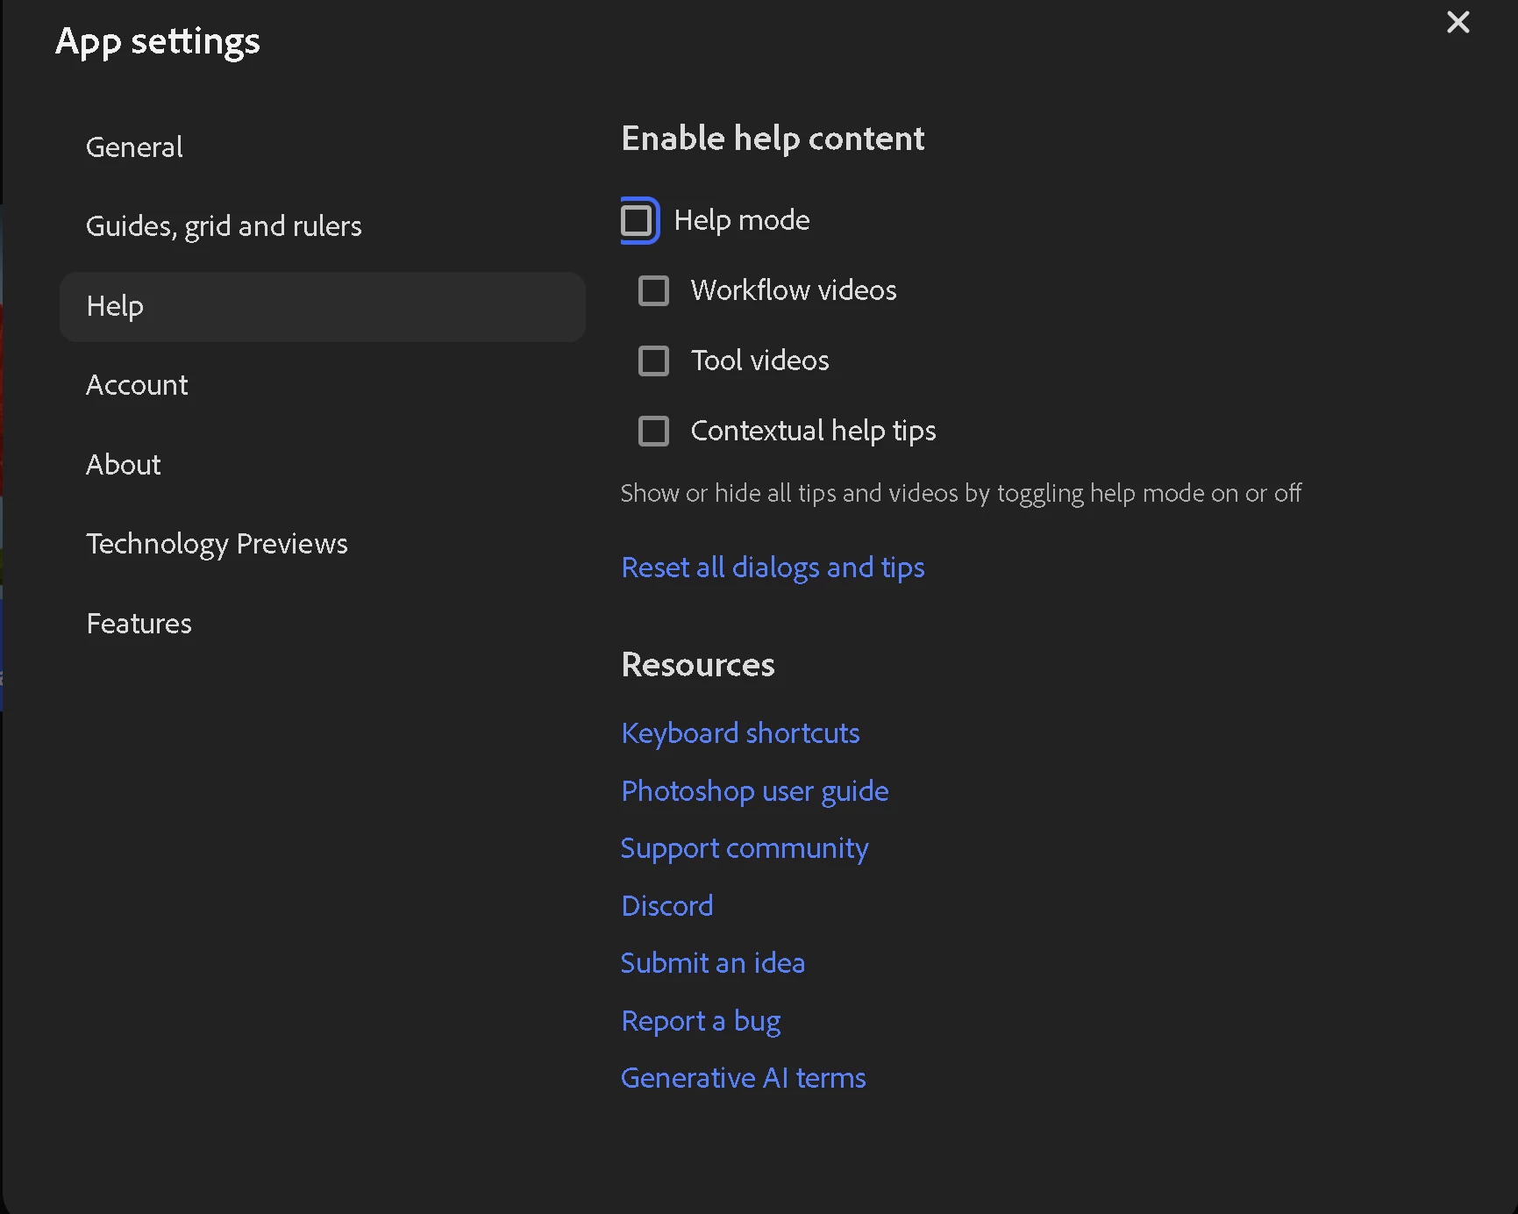Open the Account settings section
Screen dimensions: 1518x1214
coord(137,385)
